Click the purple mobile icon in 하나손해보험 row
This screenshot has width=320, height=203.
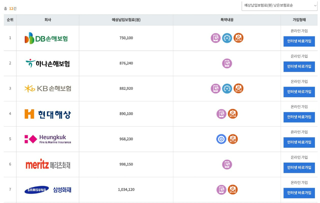point(227,63)
